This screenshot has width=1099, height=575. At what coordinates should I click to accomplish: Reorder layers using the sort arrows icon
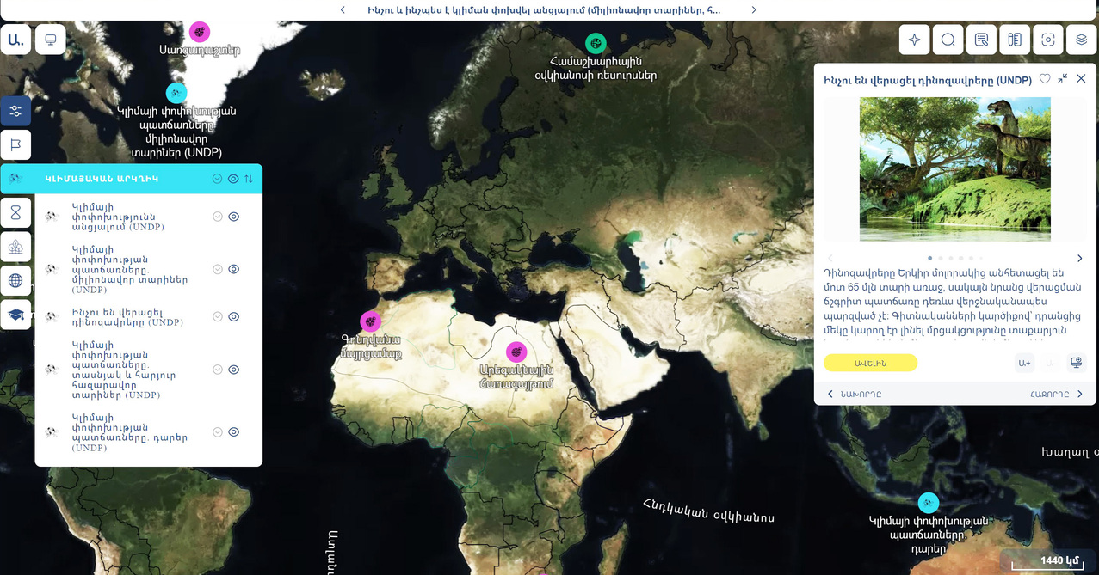(x=249, y=179)
